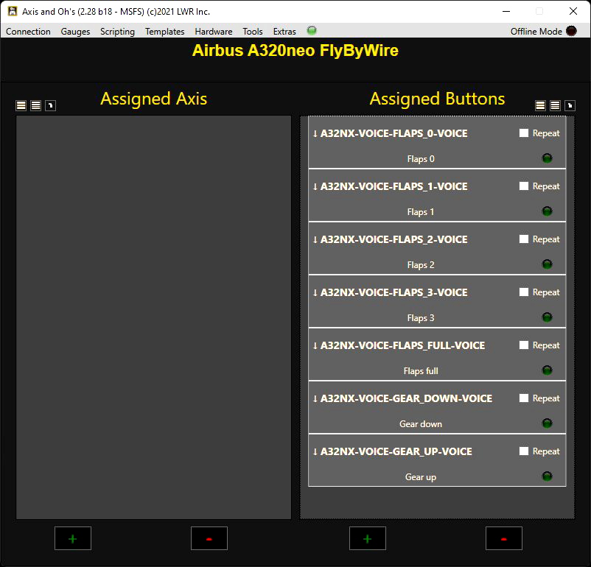The width and height of the screenshot is (591, 567).
Task: Select the A32NX-VOICE-FLAPS_2-VOICE assignment
Action: point(437,248)
